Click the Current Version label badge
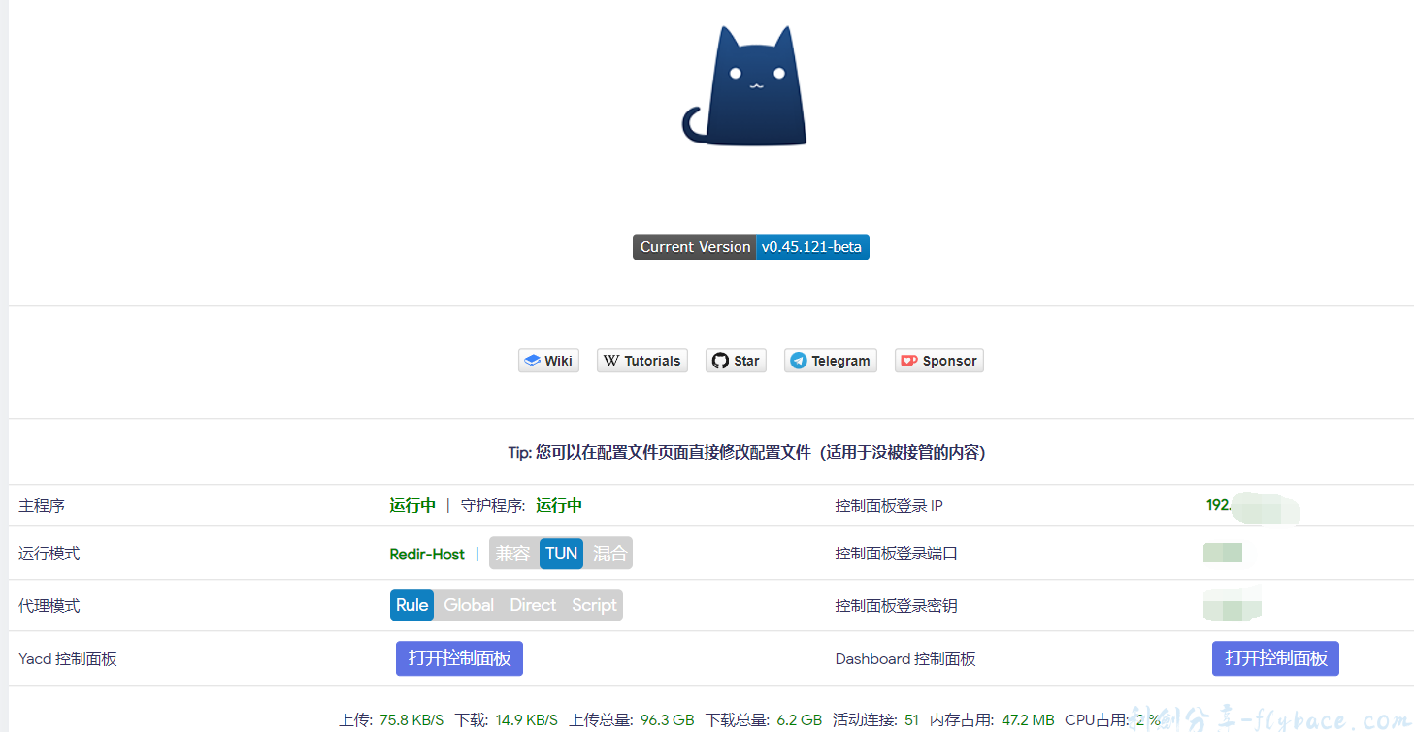This screenshot has height=732, width=1414. [x=694, y=247]
